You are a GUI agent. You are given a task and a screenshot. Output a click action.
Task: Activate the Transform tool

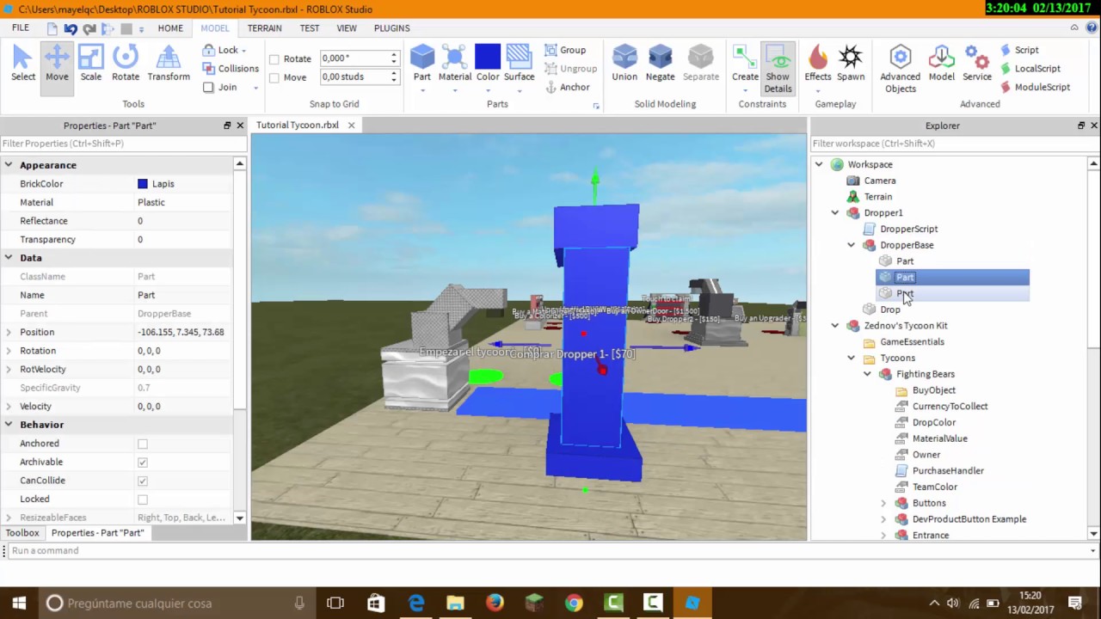tap(169, 64)
